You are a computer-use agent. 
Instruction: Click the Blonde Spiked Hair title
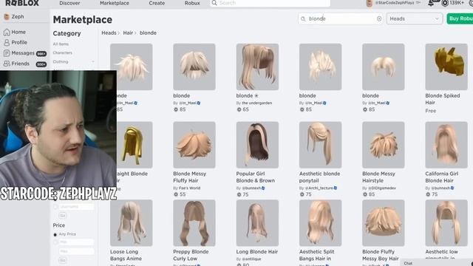click(x=443, y=99)
